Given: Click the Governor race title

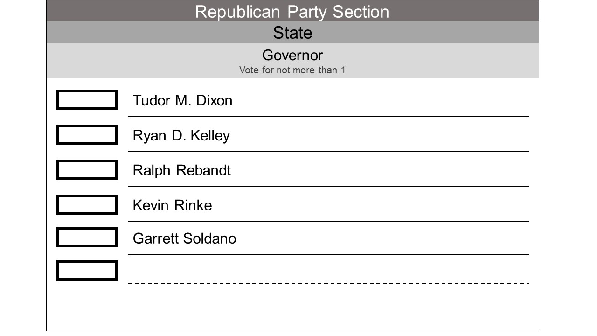Looking at the screenshot, I should 292,55.
